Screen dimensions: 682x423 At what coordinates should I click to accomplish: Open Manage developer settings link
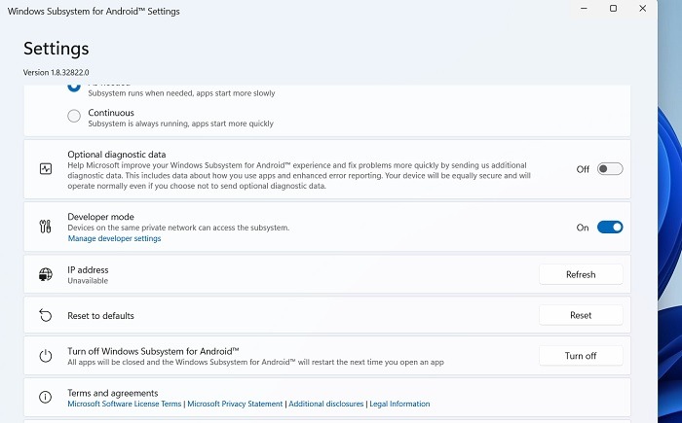[114, 238]
